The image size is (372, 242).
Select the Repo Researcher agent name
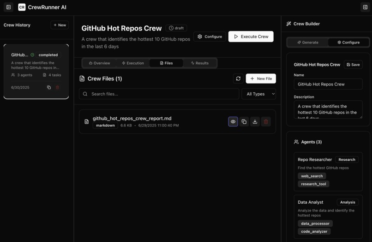[x=315, y=160]
